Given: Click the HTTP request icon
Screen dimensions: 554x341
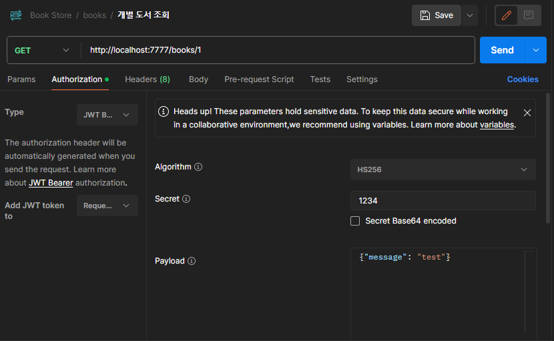Looking at the screenshot, I should point(16,15).
